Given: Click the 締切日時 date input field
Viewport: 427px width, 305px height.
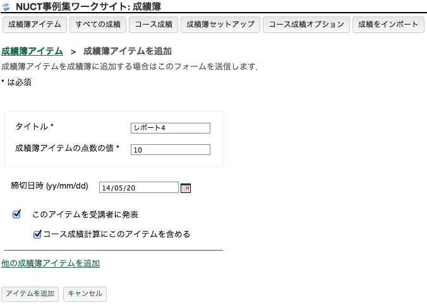Looking at the screenshot, I should point(139,187).
